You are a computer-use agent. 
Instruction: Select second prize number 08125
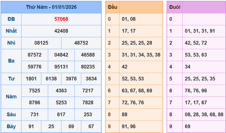[41, 43]
